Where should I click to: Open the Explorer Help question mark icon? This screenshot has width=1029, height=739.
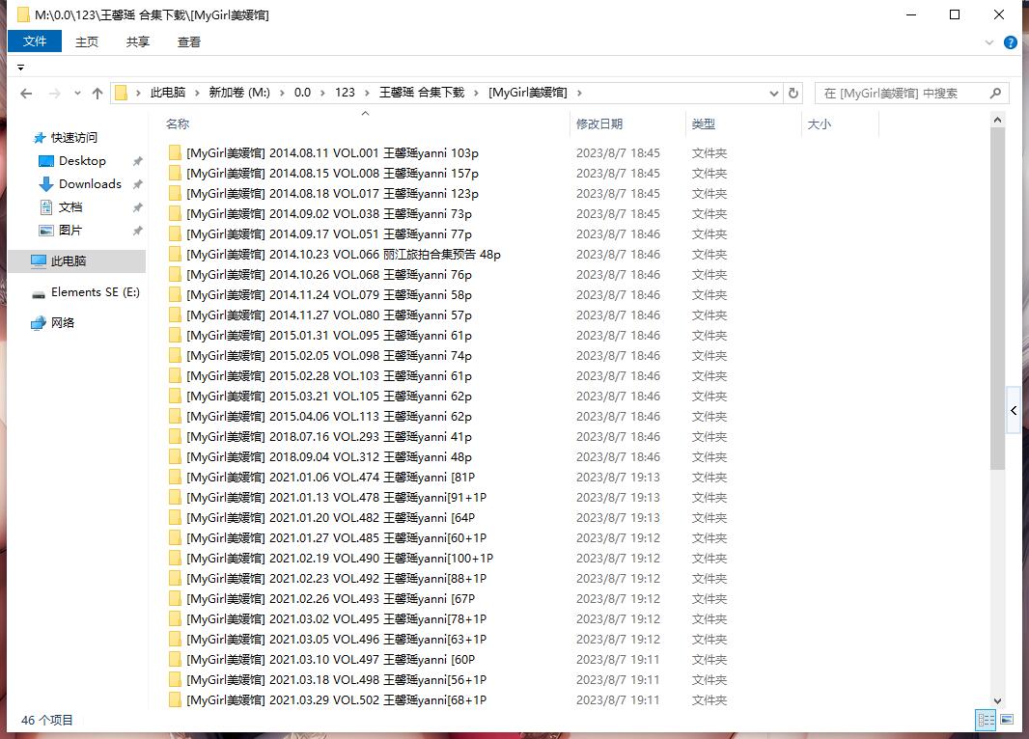click(1011, 42)
